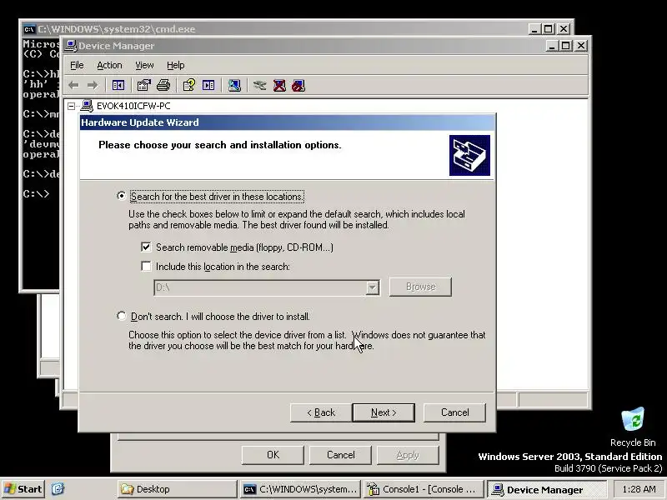Click the Forward arrow in Device Manager toolbar
667x500 pixels.
pos(93,86)
